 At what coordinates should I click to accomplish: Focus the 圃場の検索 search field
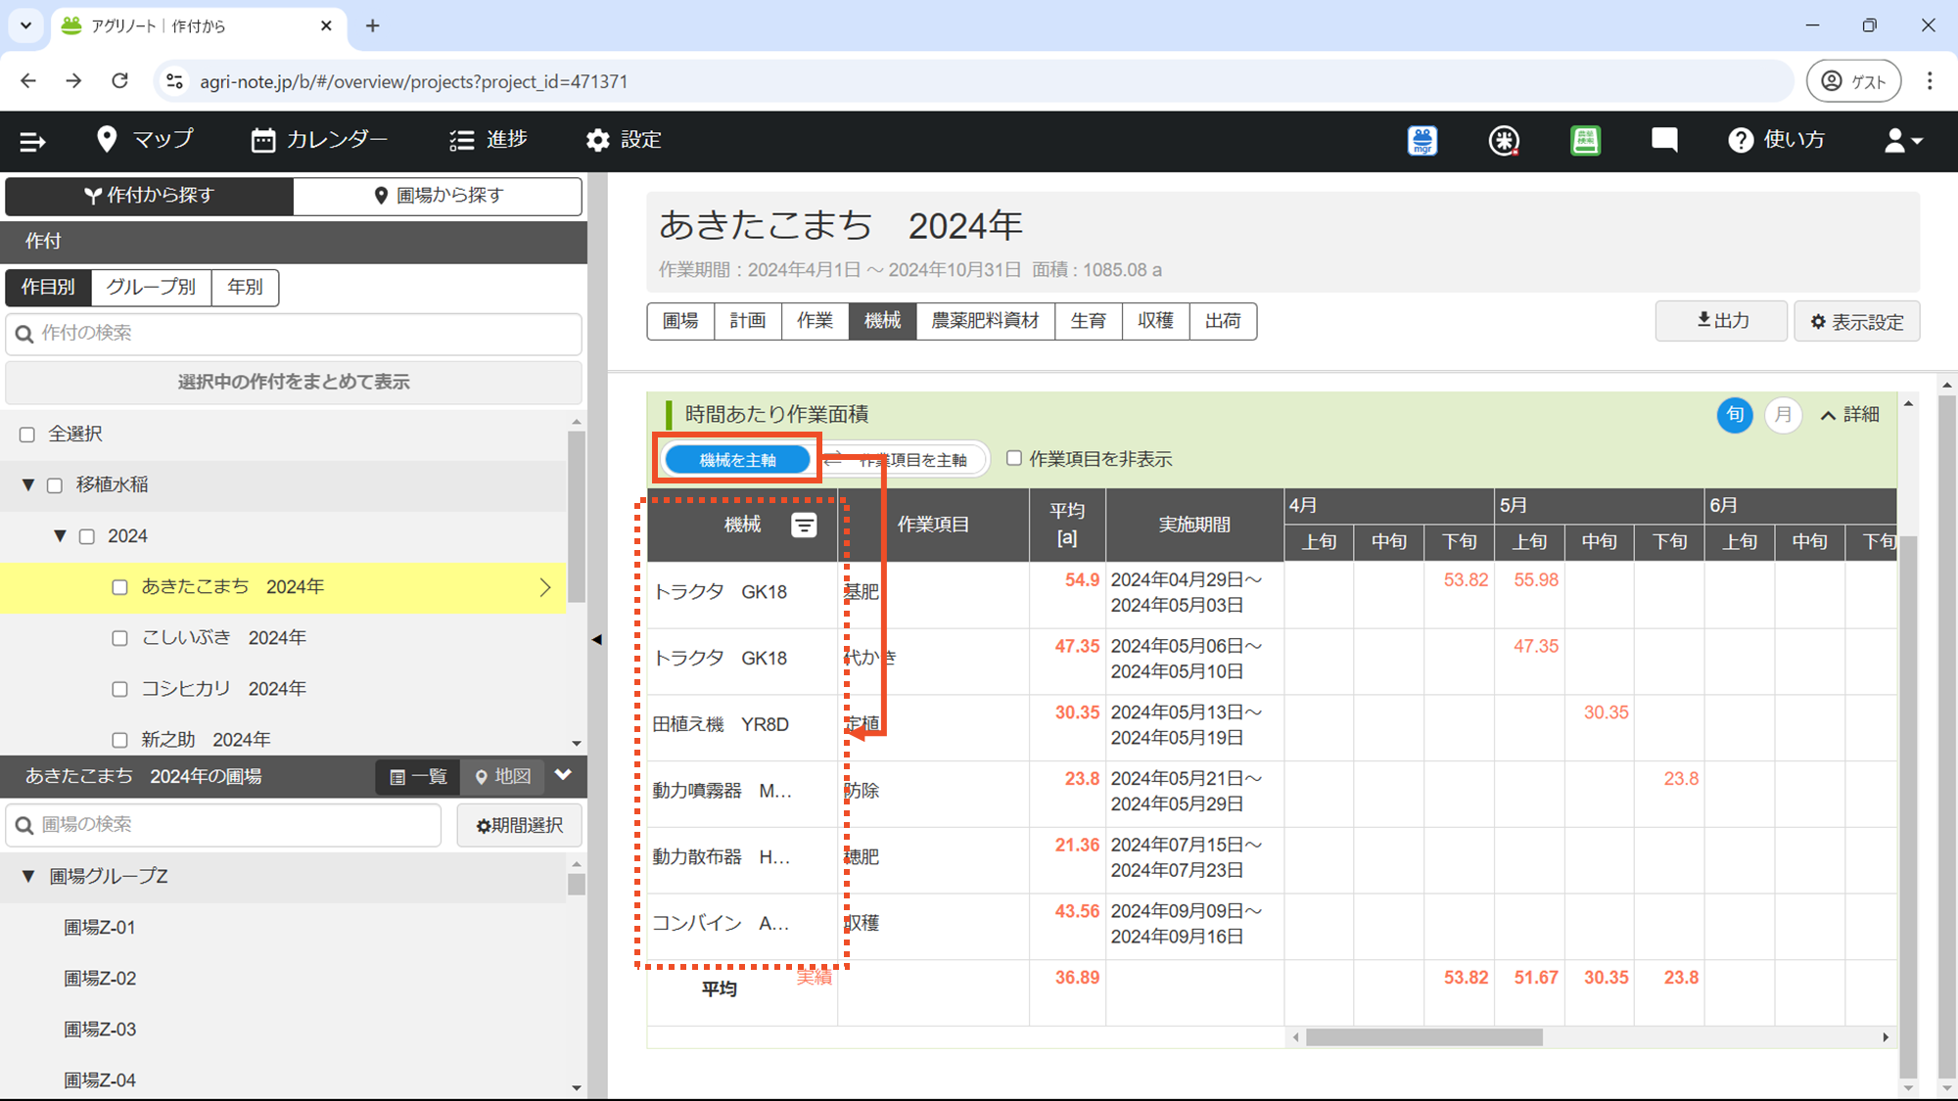point(223,825)
